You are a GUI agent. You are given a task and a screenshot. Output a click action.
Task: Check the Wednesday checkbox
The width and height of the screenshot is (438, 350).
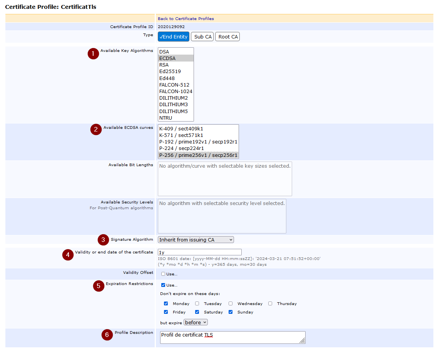(x=231, y=303)
